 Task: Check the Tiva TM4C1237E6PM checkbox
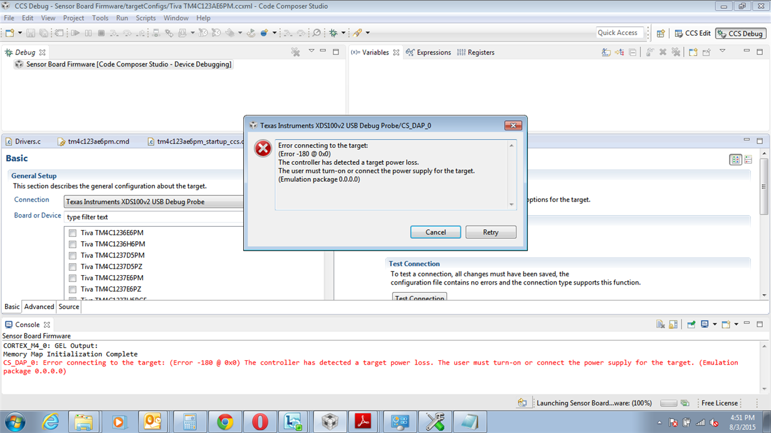[x=73, y=278]
